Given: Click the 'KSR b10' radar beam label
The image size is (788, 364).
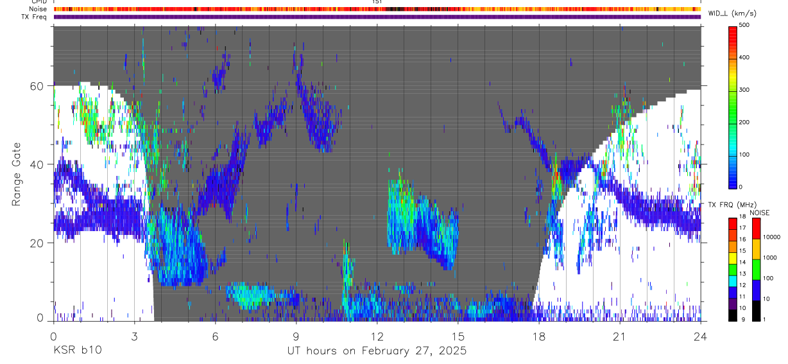Looking at the screenshot, I should (x=77, y=351).
